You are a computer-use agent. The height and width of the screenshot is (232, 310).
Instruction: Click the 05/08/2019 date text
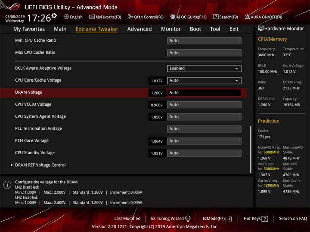tap(15, 16)
